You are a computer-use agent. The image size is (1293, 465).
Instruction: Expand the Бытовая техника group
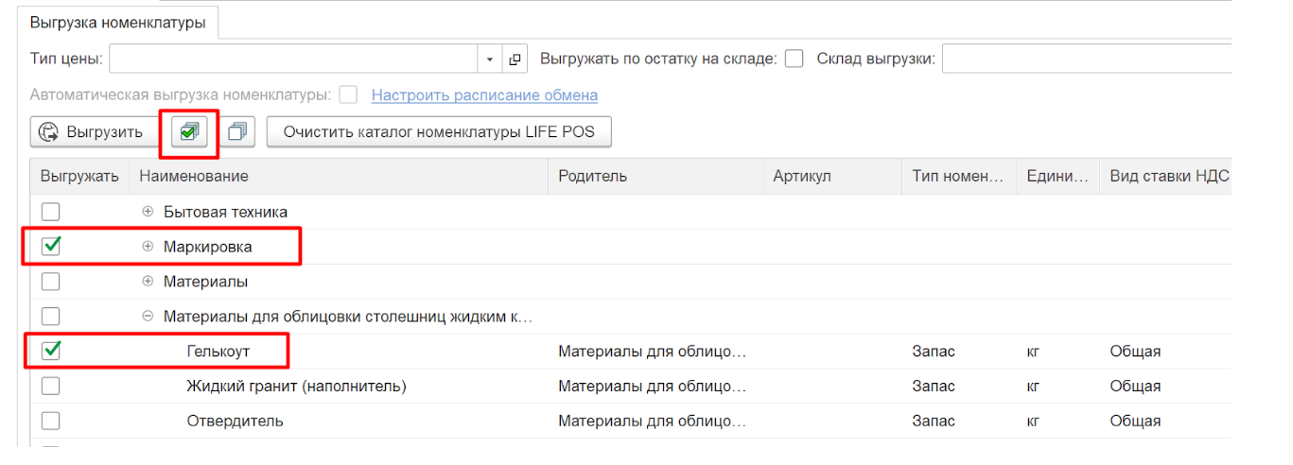pyautogui.click(x=148, y=212)
